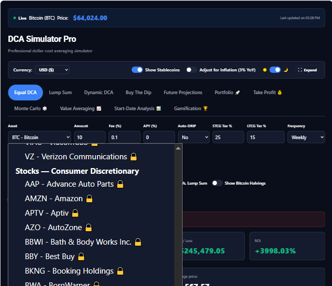The height and width of the screenshot is (286, 332).
Task: Click the Fee (%) input field
Action: 125,137
